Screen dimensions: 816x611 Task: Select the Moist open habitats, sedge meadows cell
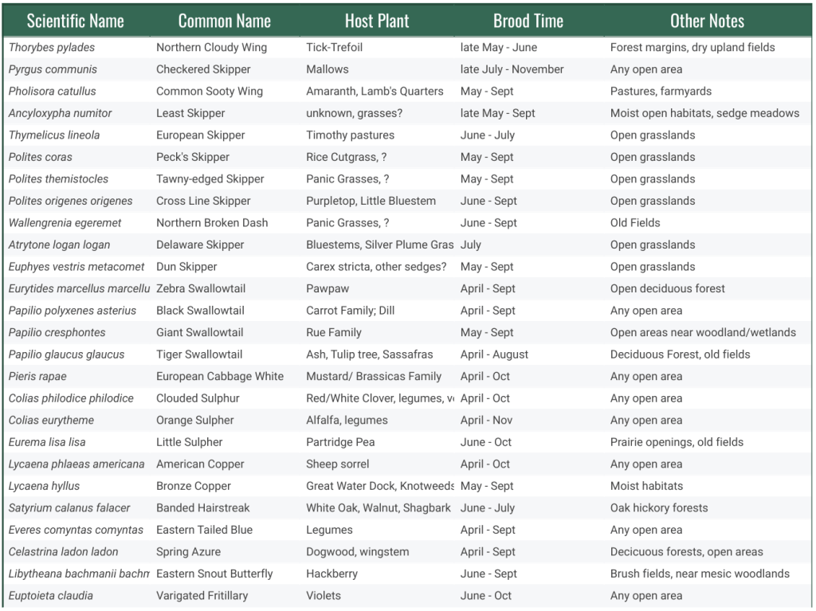[704, 113]
